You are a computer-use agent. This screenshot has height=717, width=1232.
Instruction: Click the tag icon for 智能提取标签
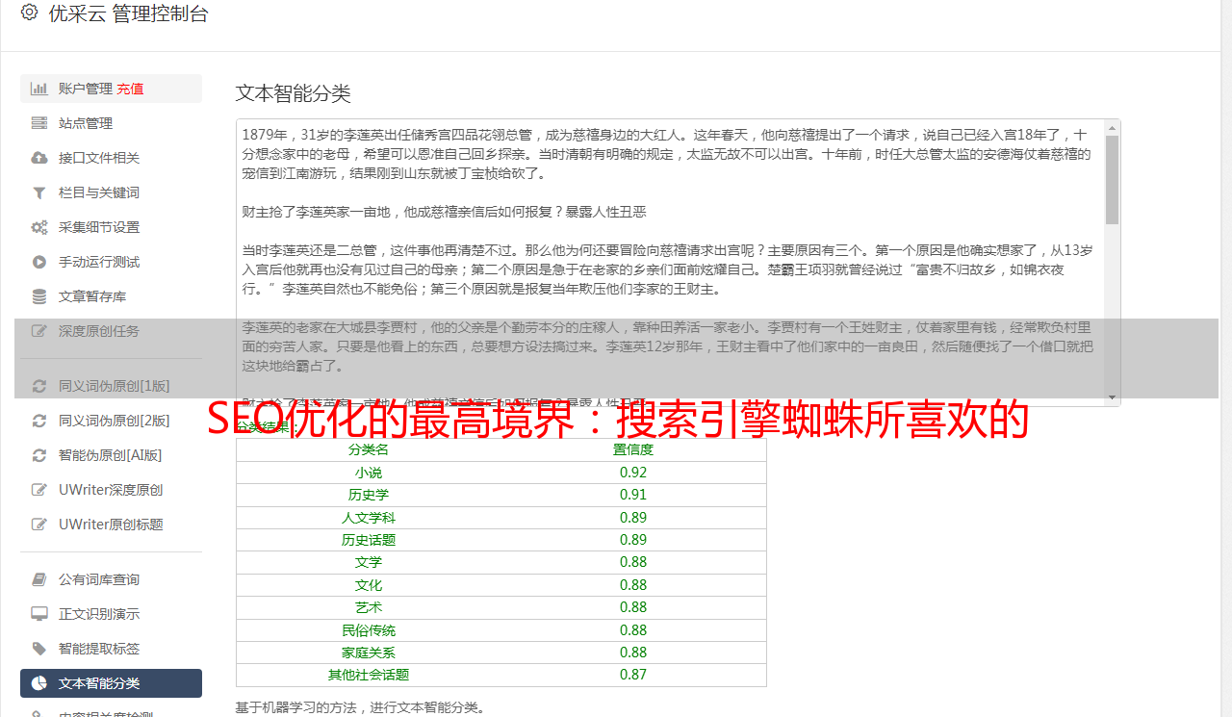tap(39, 649)
